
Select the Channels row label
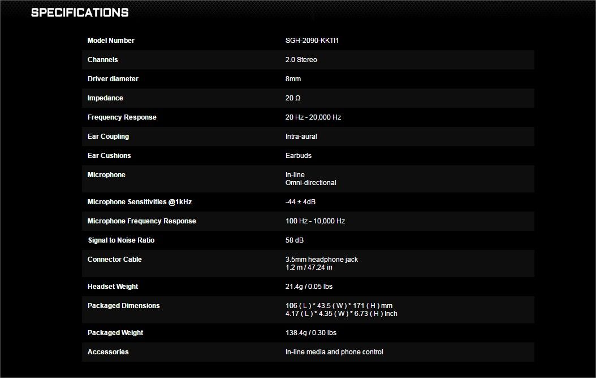click(x=103, y=60)
